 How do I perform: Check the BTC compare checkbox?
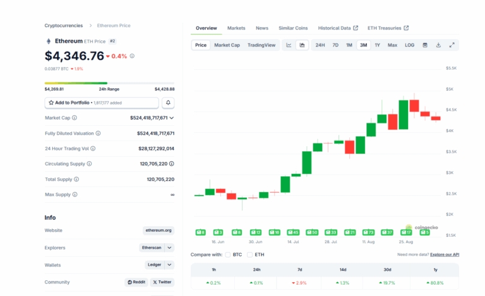(228, 254)
